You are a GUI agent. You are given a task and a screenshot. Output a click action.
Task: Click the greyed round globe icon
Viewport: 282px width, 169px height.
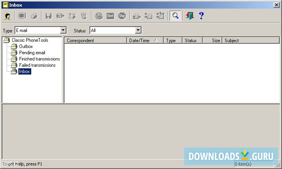99,16
